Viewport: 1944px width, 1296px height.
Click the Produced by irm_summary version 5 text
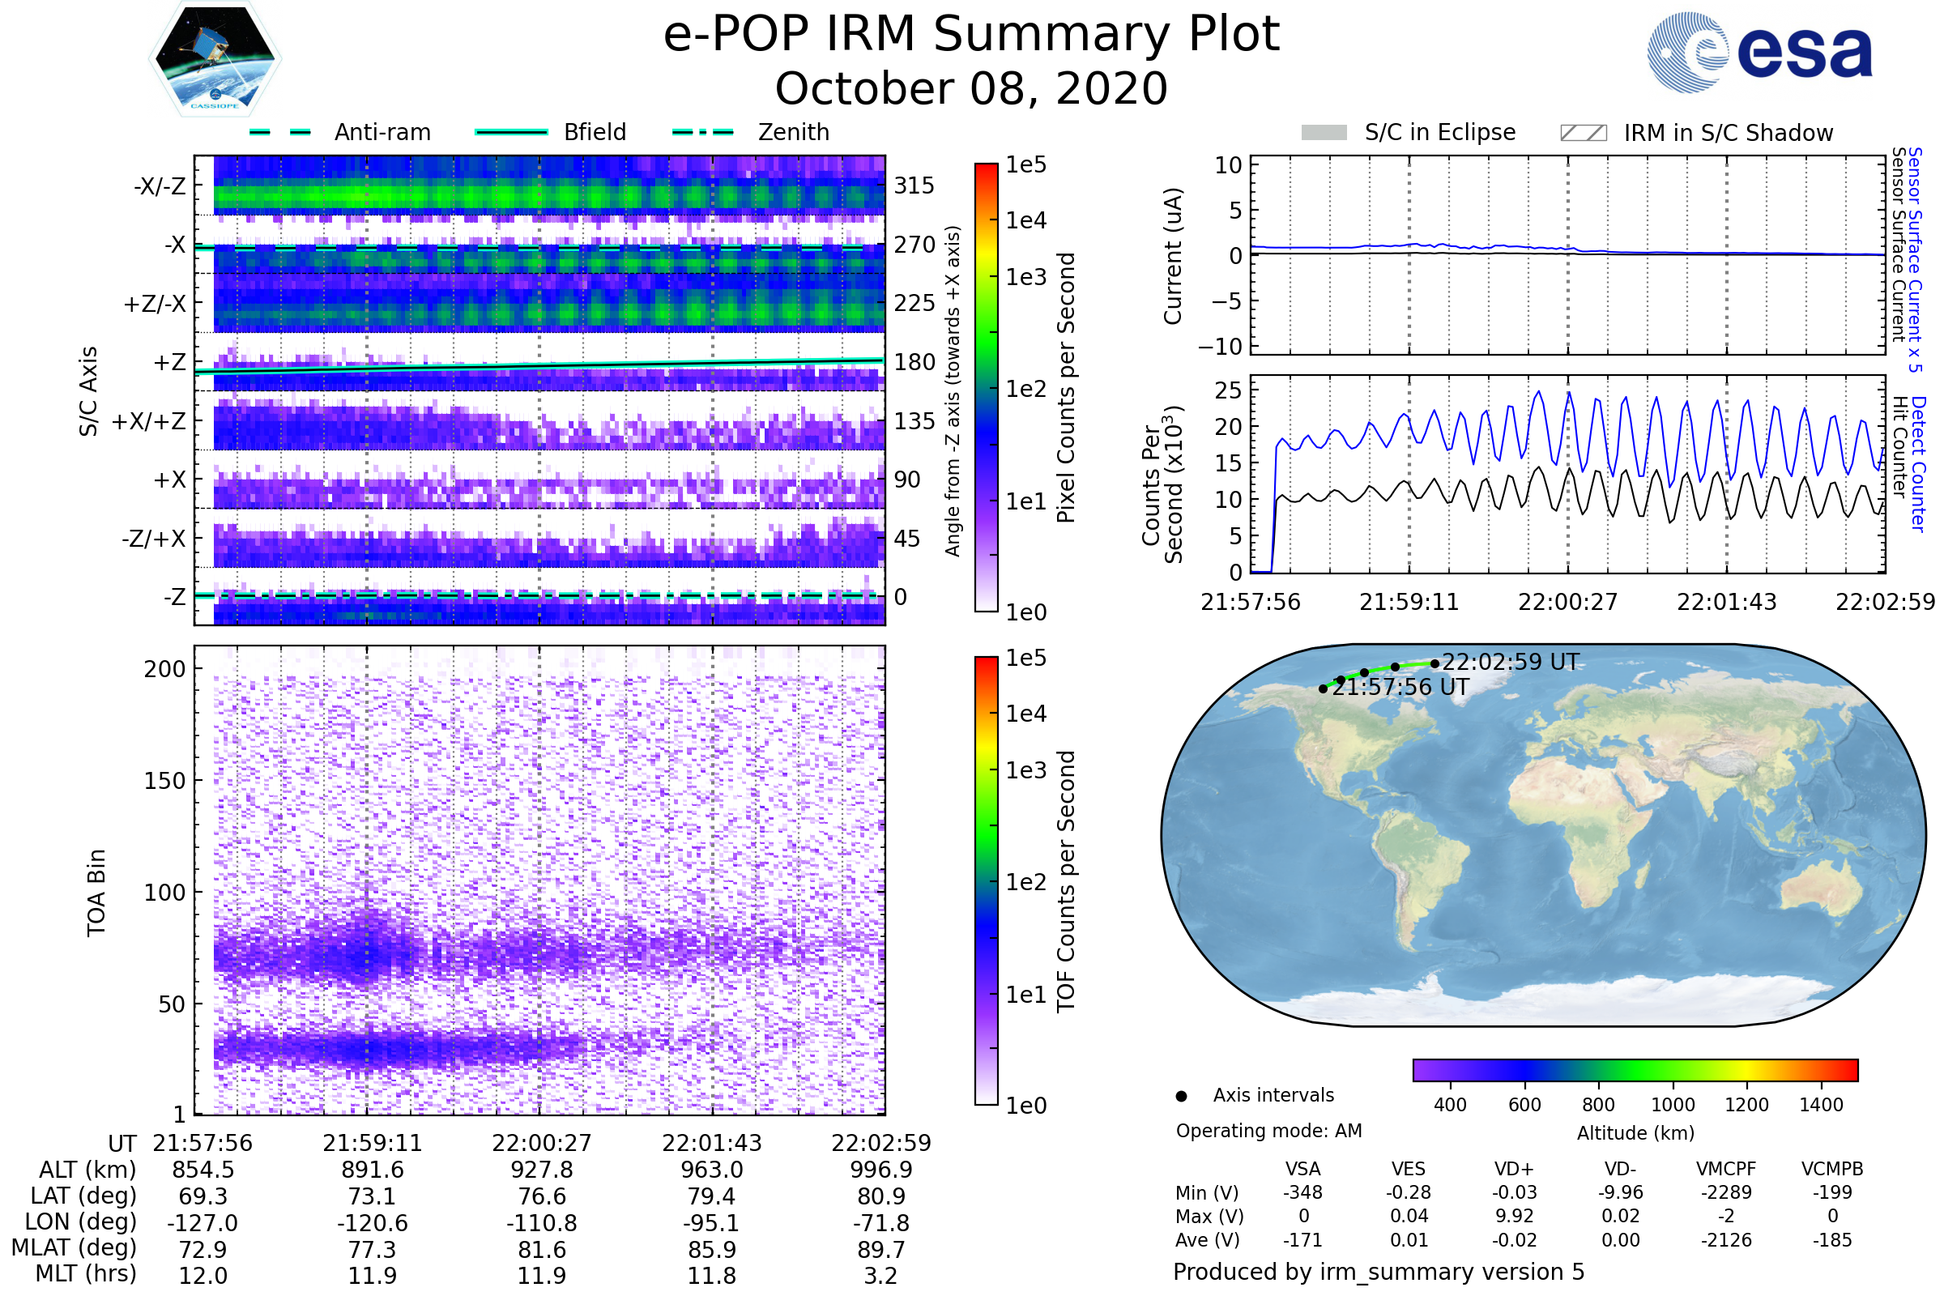pyautogui.click(x=1379, y=1271)
